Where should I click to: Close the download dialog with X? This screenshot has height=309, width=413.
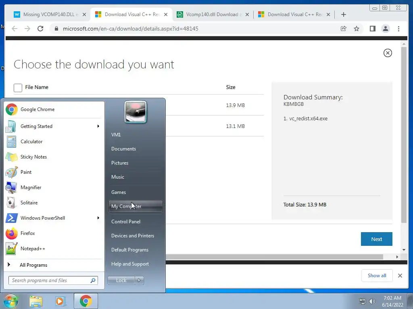[388, 53]
